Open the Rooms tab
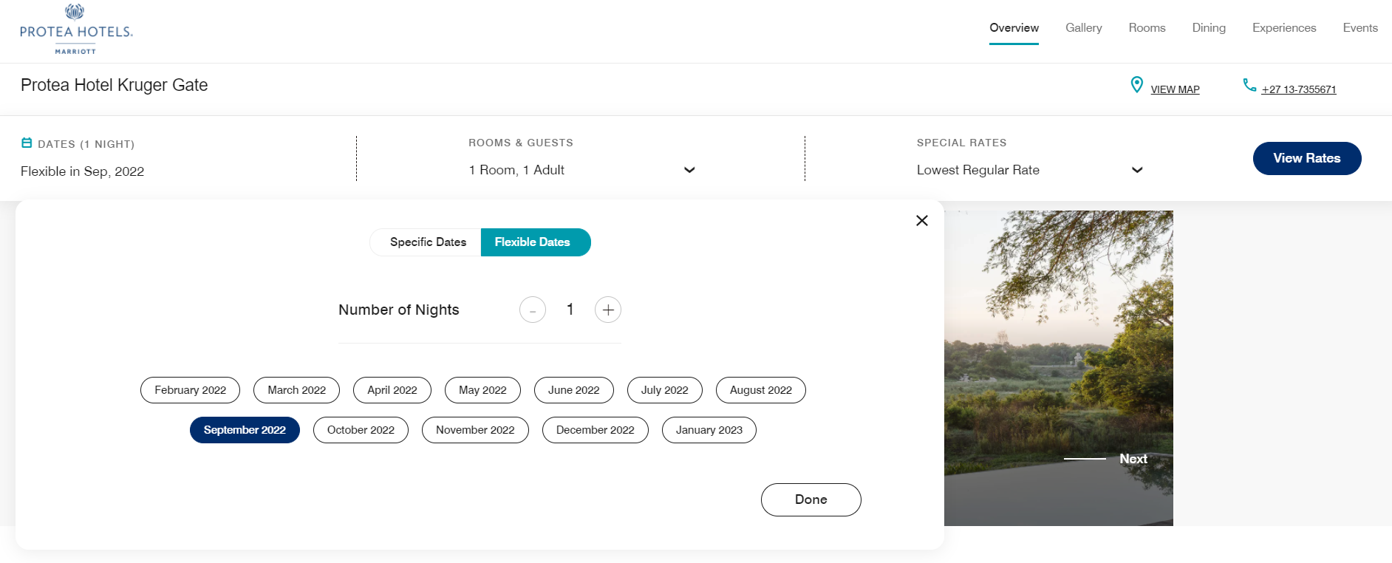1392x563 pixels. point(1147,28)
